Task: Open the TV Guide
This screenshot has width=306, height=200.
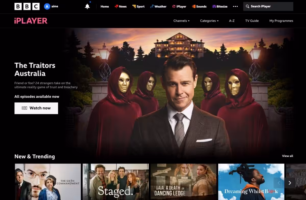Action: coord(252,21)
